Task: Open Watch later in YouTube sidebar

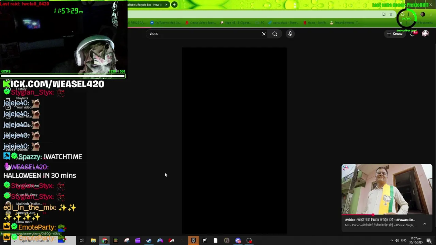Action: (24, 116)
